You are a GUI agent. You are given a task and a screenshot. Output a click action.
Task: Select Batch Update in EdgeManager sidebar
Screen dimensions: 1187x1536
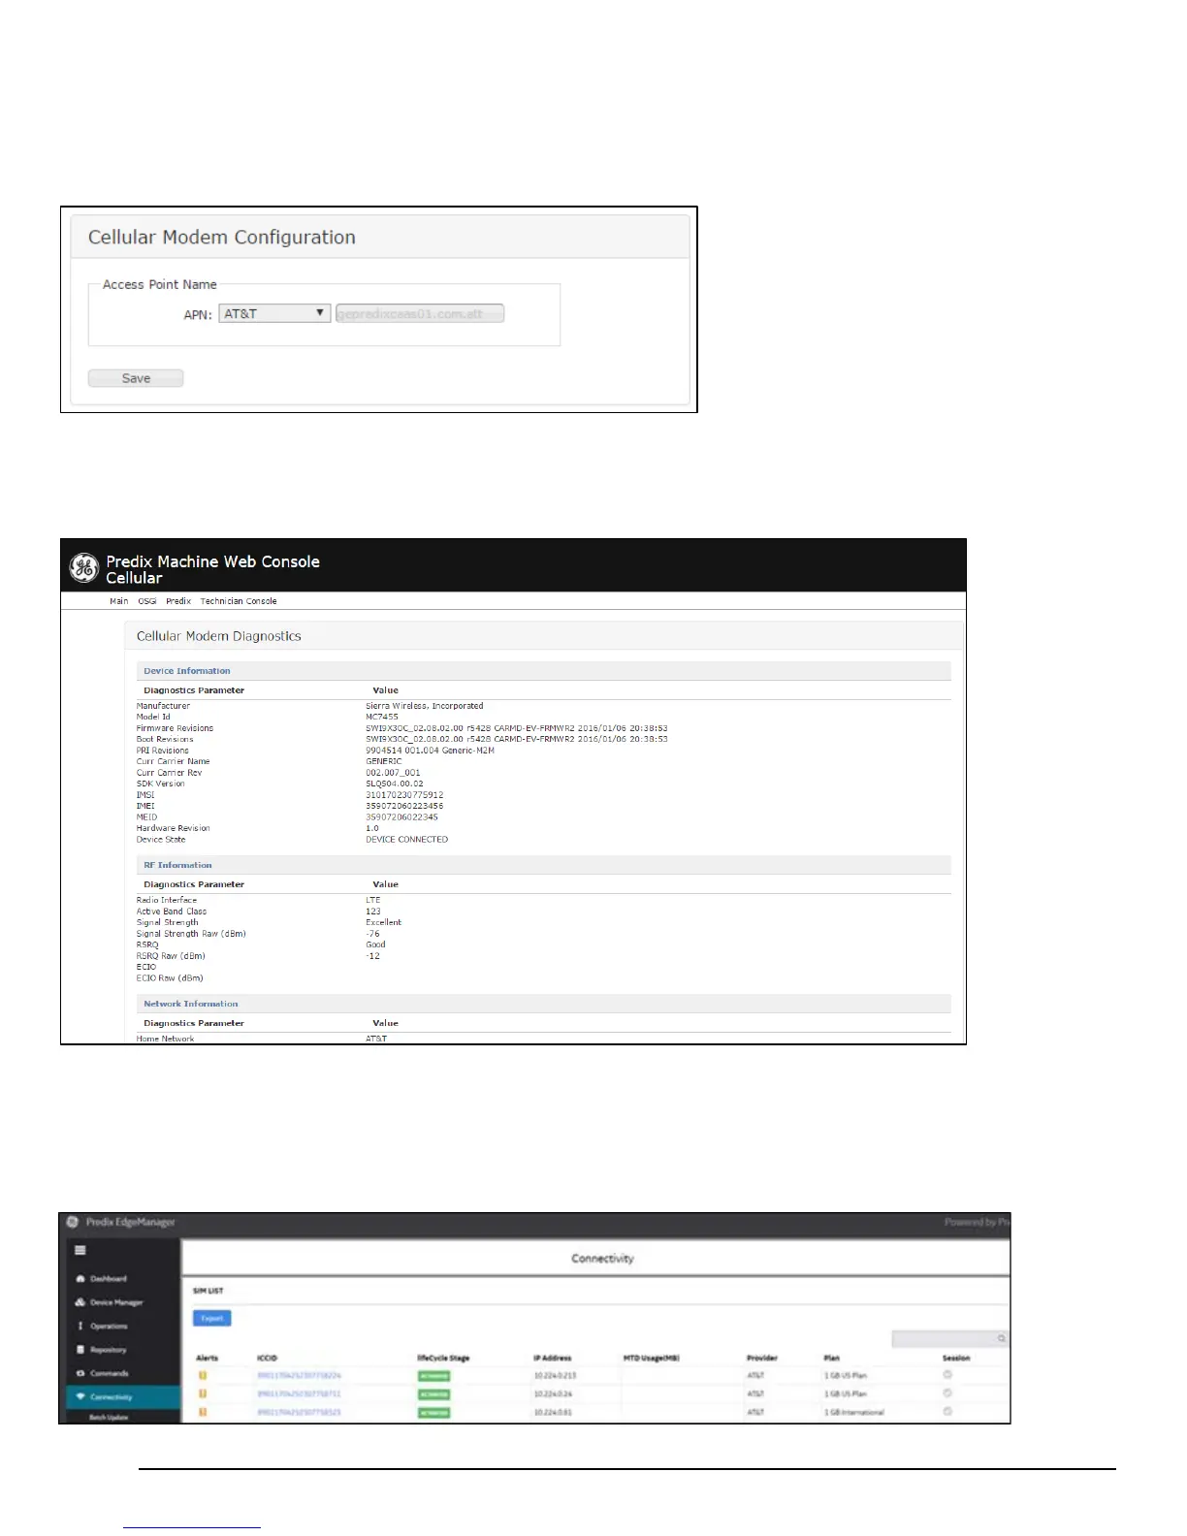tap(109, 1418)
